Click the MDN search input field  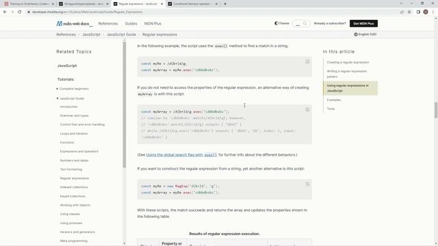click(x=298, y=24)
